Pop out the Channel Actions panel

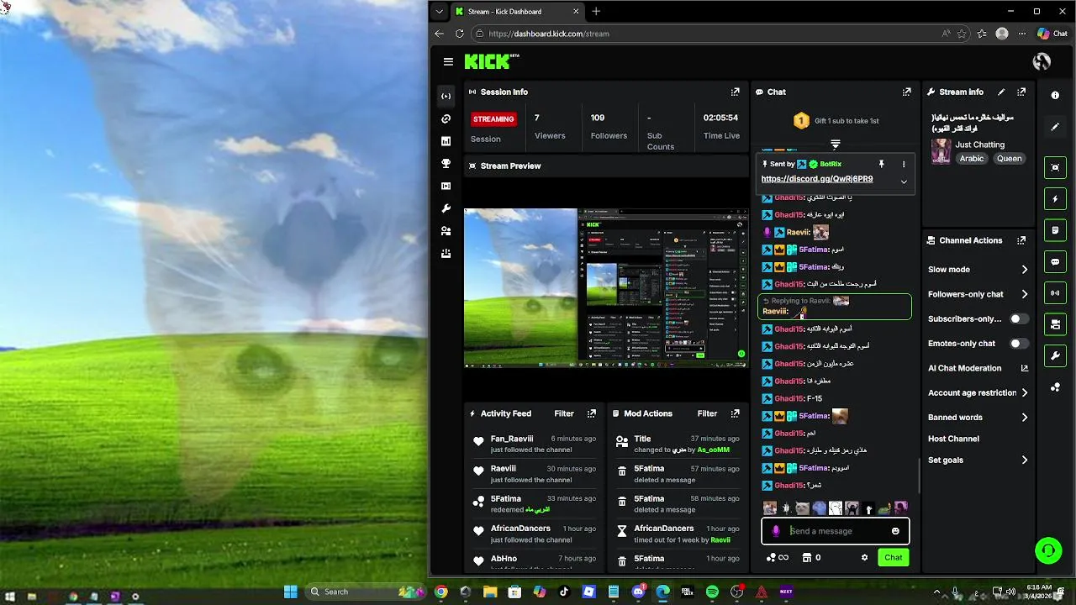(x=1021, y=240)
